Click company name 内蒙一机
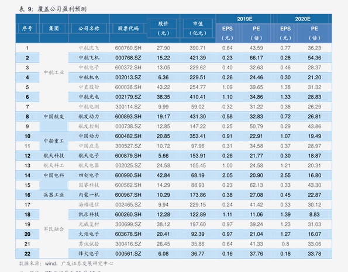The image size is (348, 272). [x=89, y=195]
